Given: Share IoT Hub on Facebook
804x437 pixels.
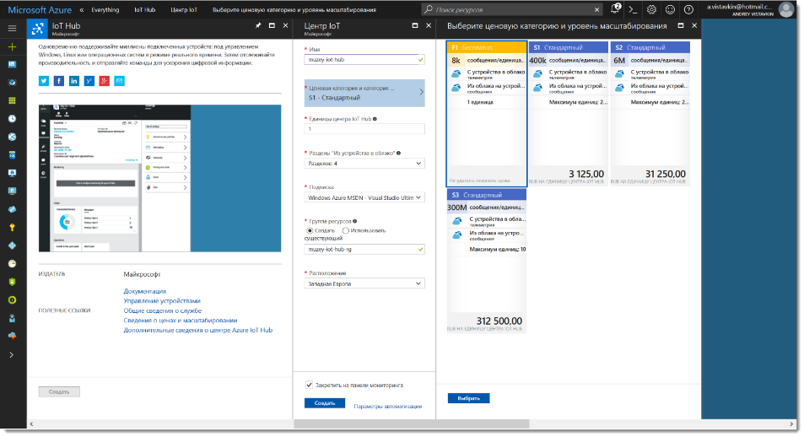Looking at the screenshot, I should [x=59, y=81].
